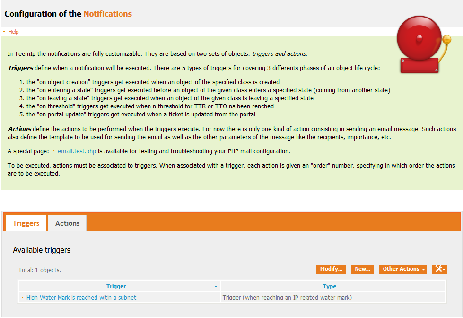Open the High Water Mark trigger link

[x=81, y=298]
